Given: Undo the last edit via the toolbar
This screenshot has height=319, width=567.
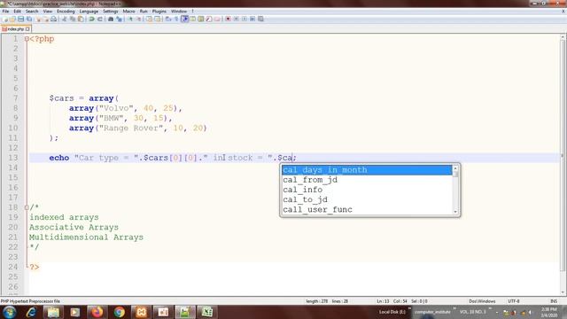Looking at the screenshot, I should (x=92, y=19).
